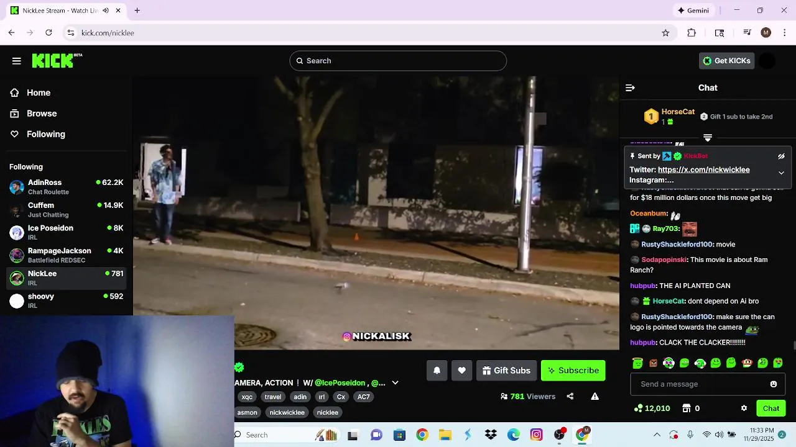Open Following in sidebar

coord(45,134)
